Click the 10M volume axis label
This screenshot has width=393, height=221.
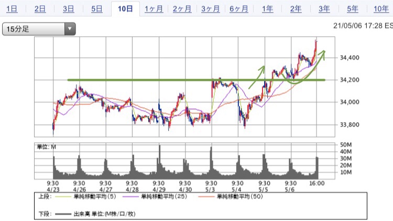point(346,172)
